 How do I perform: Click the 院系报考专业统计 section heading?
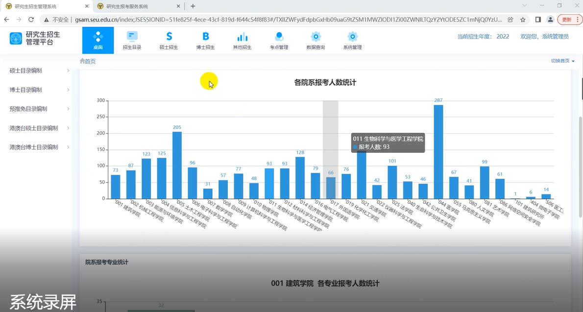107,262
